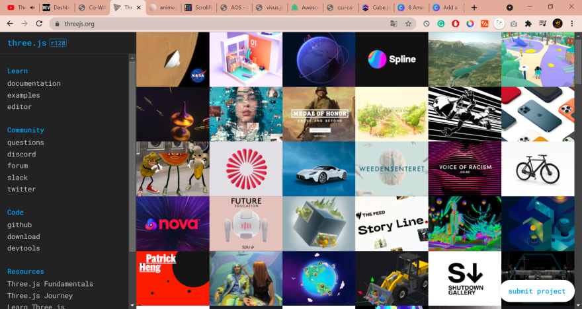Open the Story Line project thumbnail
582x309 pixels.
(x=392, y=224)
